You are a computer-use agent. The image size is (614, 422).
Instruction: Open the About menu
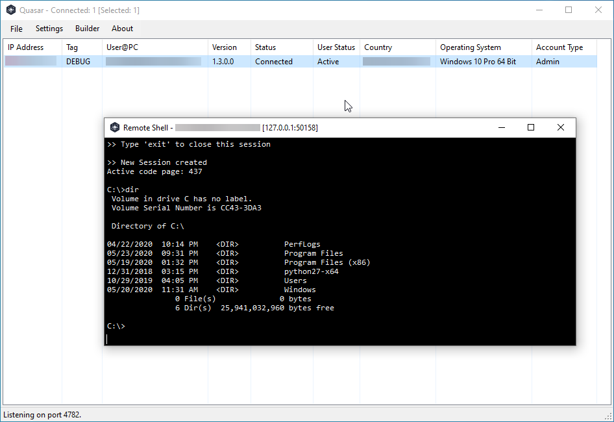click(122, 29)
